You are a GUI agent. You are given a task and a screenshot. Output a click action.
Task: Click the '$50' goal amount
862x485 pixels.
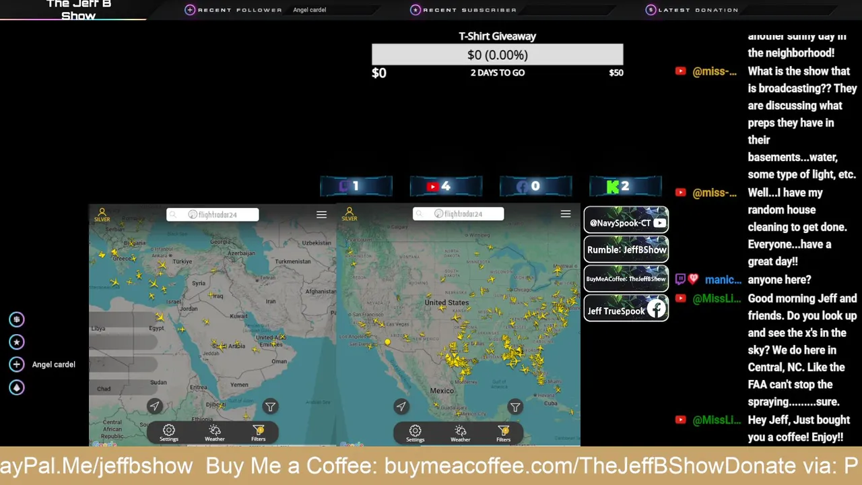[x=616, y=73]
